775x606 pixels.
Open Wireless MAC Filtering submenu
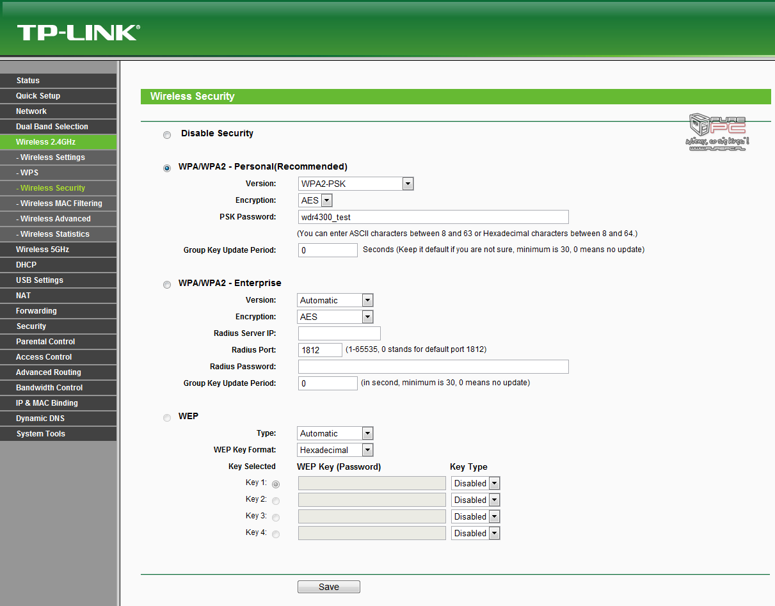[x=58, y=203]
